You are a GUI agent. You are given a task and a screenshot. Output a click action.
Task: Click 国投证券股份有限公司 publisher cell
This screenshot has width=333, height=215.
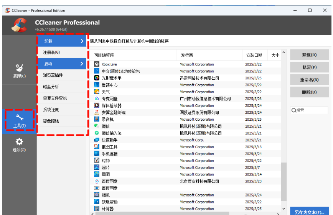tap(199, 112)
